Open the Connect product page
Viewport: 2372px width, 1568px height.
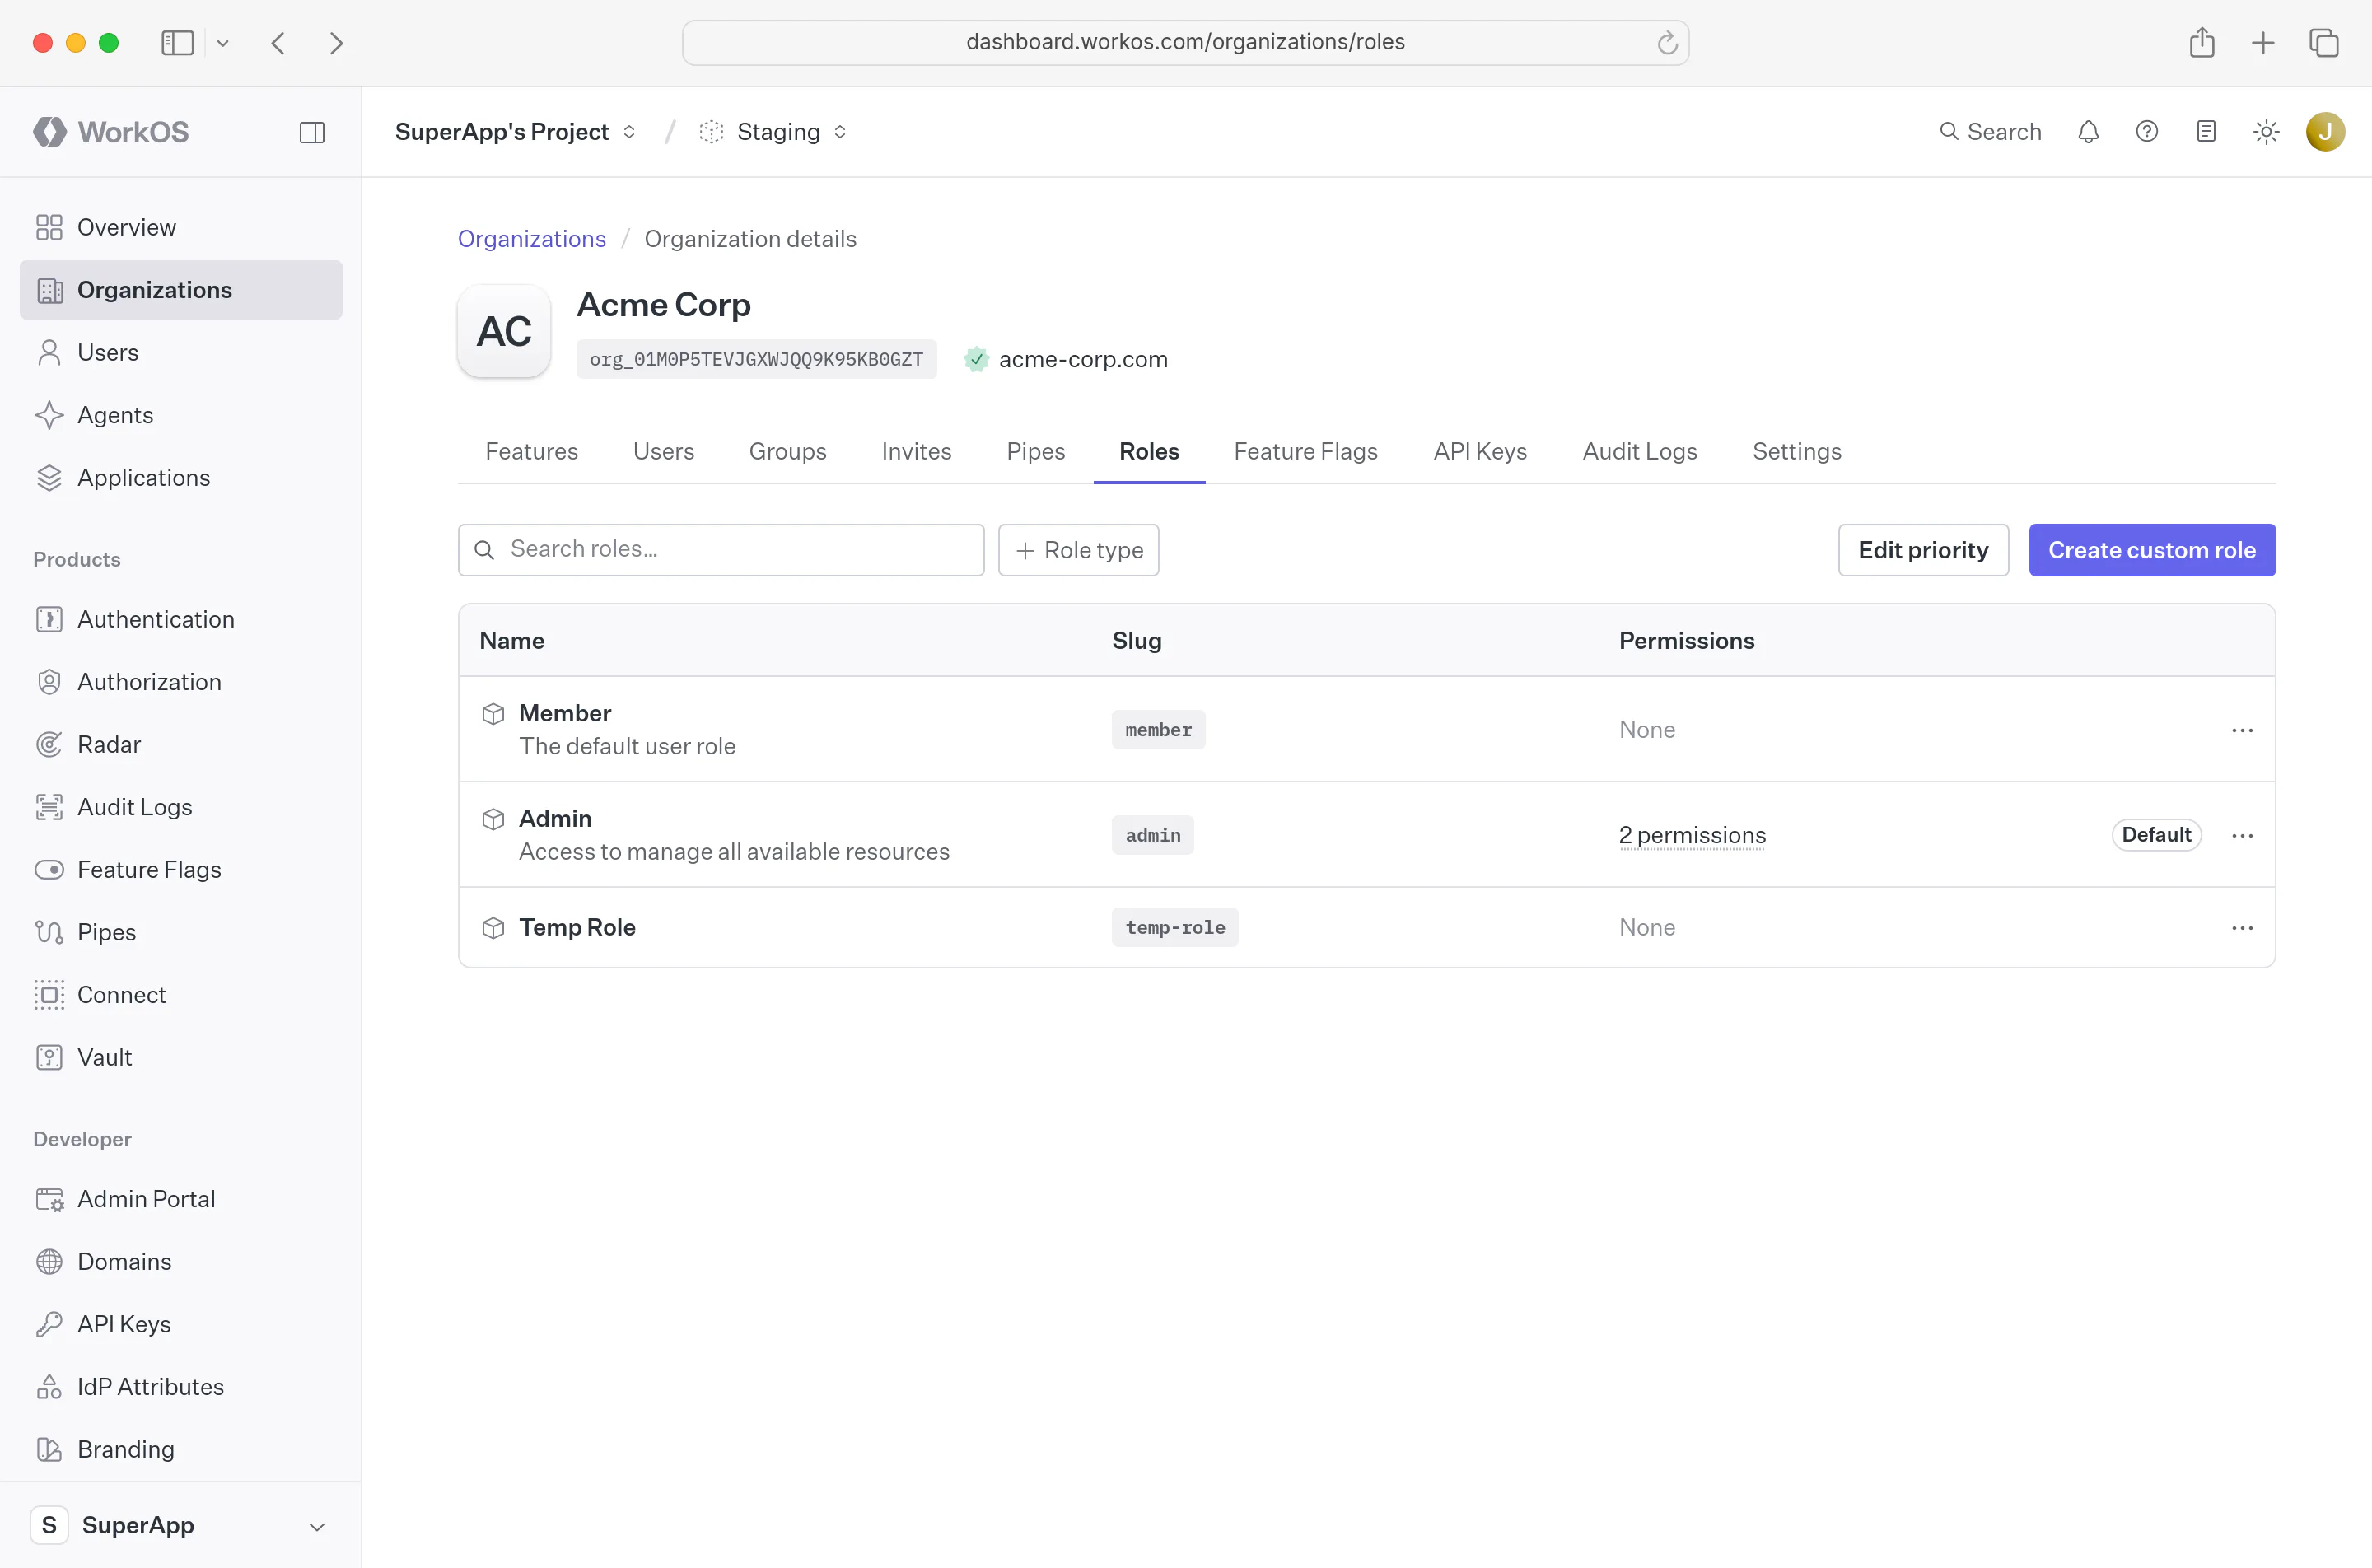[181, 994]
